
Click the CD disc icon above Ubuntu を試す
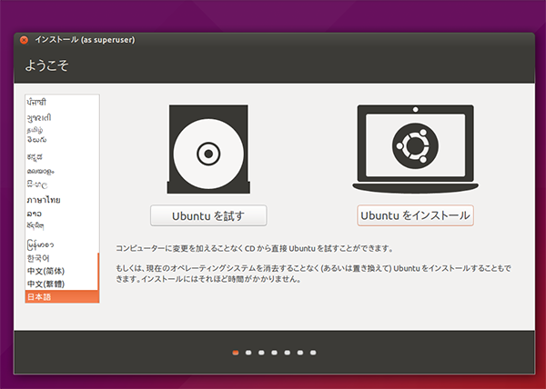[x=208, y=149]
